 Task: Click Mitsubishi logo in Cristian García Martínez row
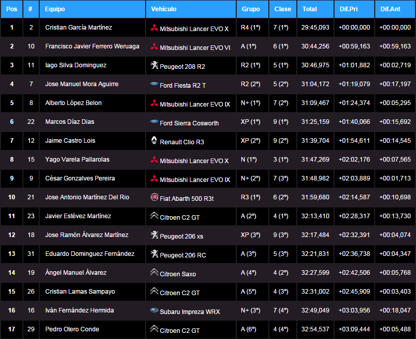(x=154, y=27)
